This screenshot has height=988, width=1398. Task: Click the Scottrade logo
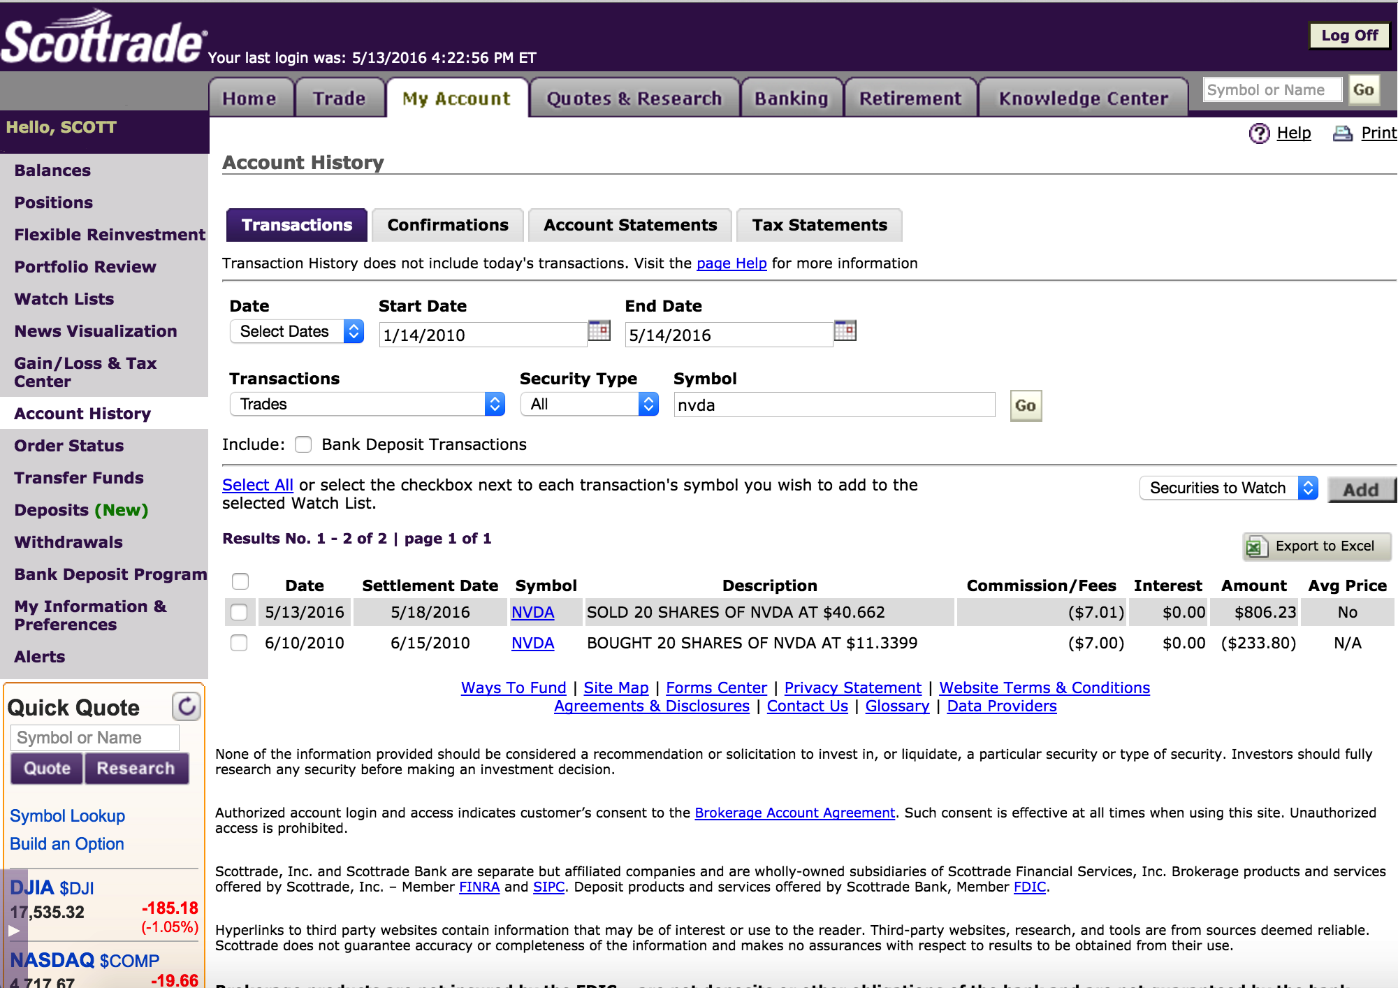pos(103,41)
